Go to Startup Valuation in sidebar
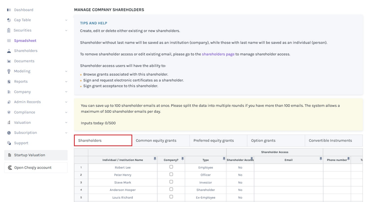Viewport: 366px width, 202px height. [36, 155]
